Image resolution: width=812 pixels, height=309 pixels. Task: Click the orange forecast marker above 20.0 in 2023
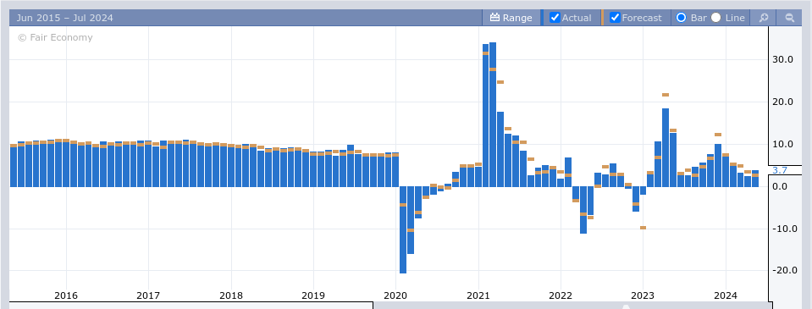(x=666, y=95)
